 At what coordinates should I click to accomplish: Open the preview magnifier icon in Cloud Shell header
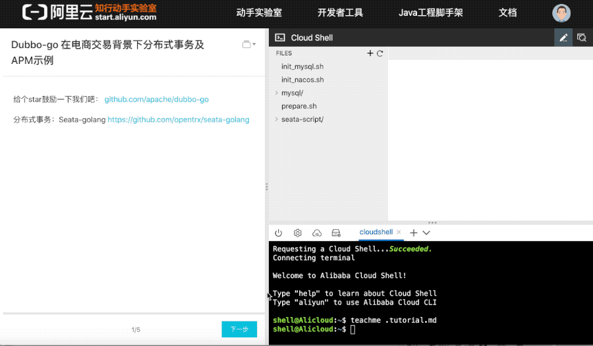coord(581,38)
